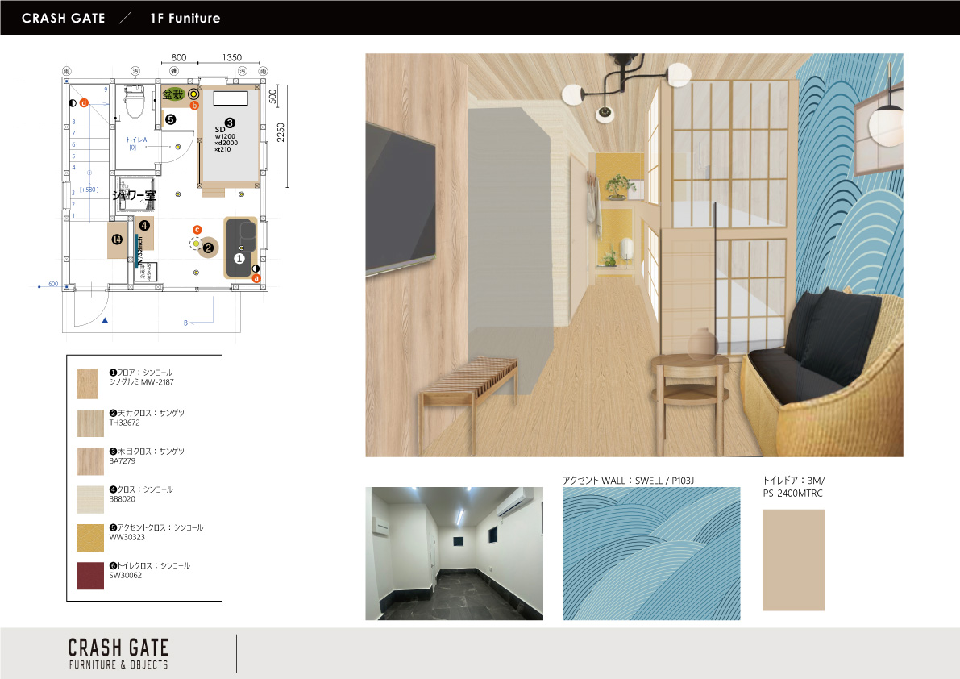Viewport: 960px width, 679px height.
Task: Select number 1 marker on the sofa
Action: click(x=239, y=258)
